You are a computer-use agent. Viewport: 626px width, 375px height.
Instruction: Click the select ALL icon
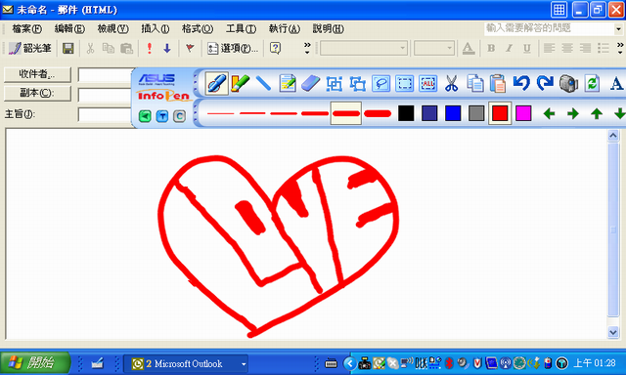[x=428, y=84]
